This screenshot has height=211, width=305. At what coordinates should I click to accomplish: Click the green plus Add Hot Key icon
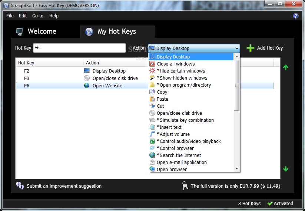(x=251, y=48)
